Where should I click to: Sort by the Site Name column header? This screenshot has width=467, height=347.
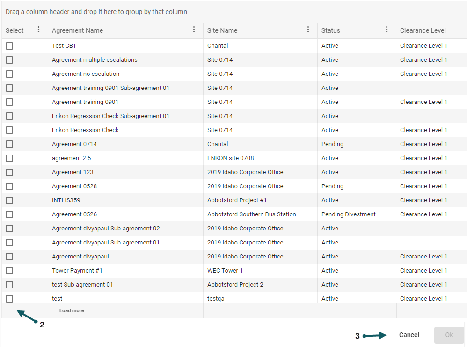click(x=222, y=30)
